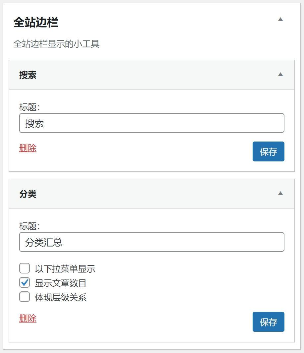The width and height of the screenshot is (304, 353).
Task: Click the 搜索 widget header title
Action: tap(28, 75)
